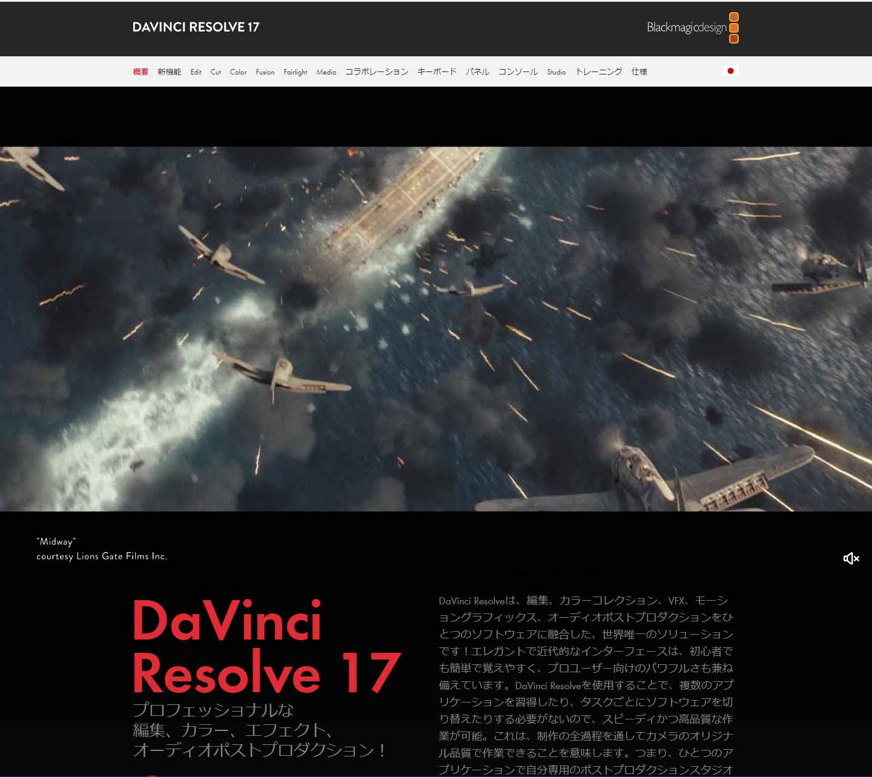Open the 仕様 tab
The width and height of the screenshot is (872, 777).
639,71
